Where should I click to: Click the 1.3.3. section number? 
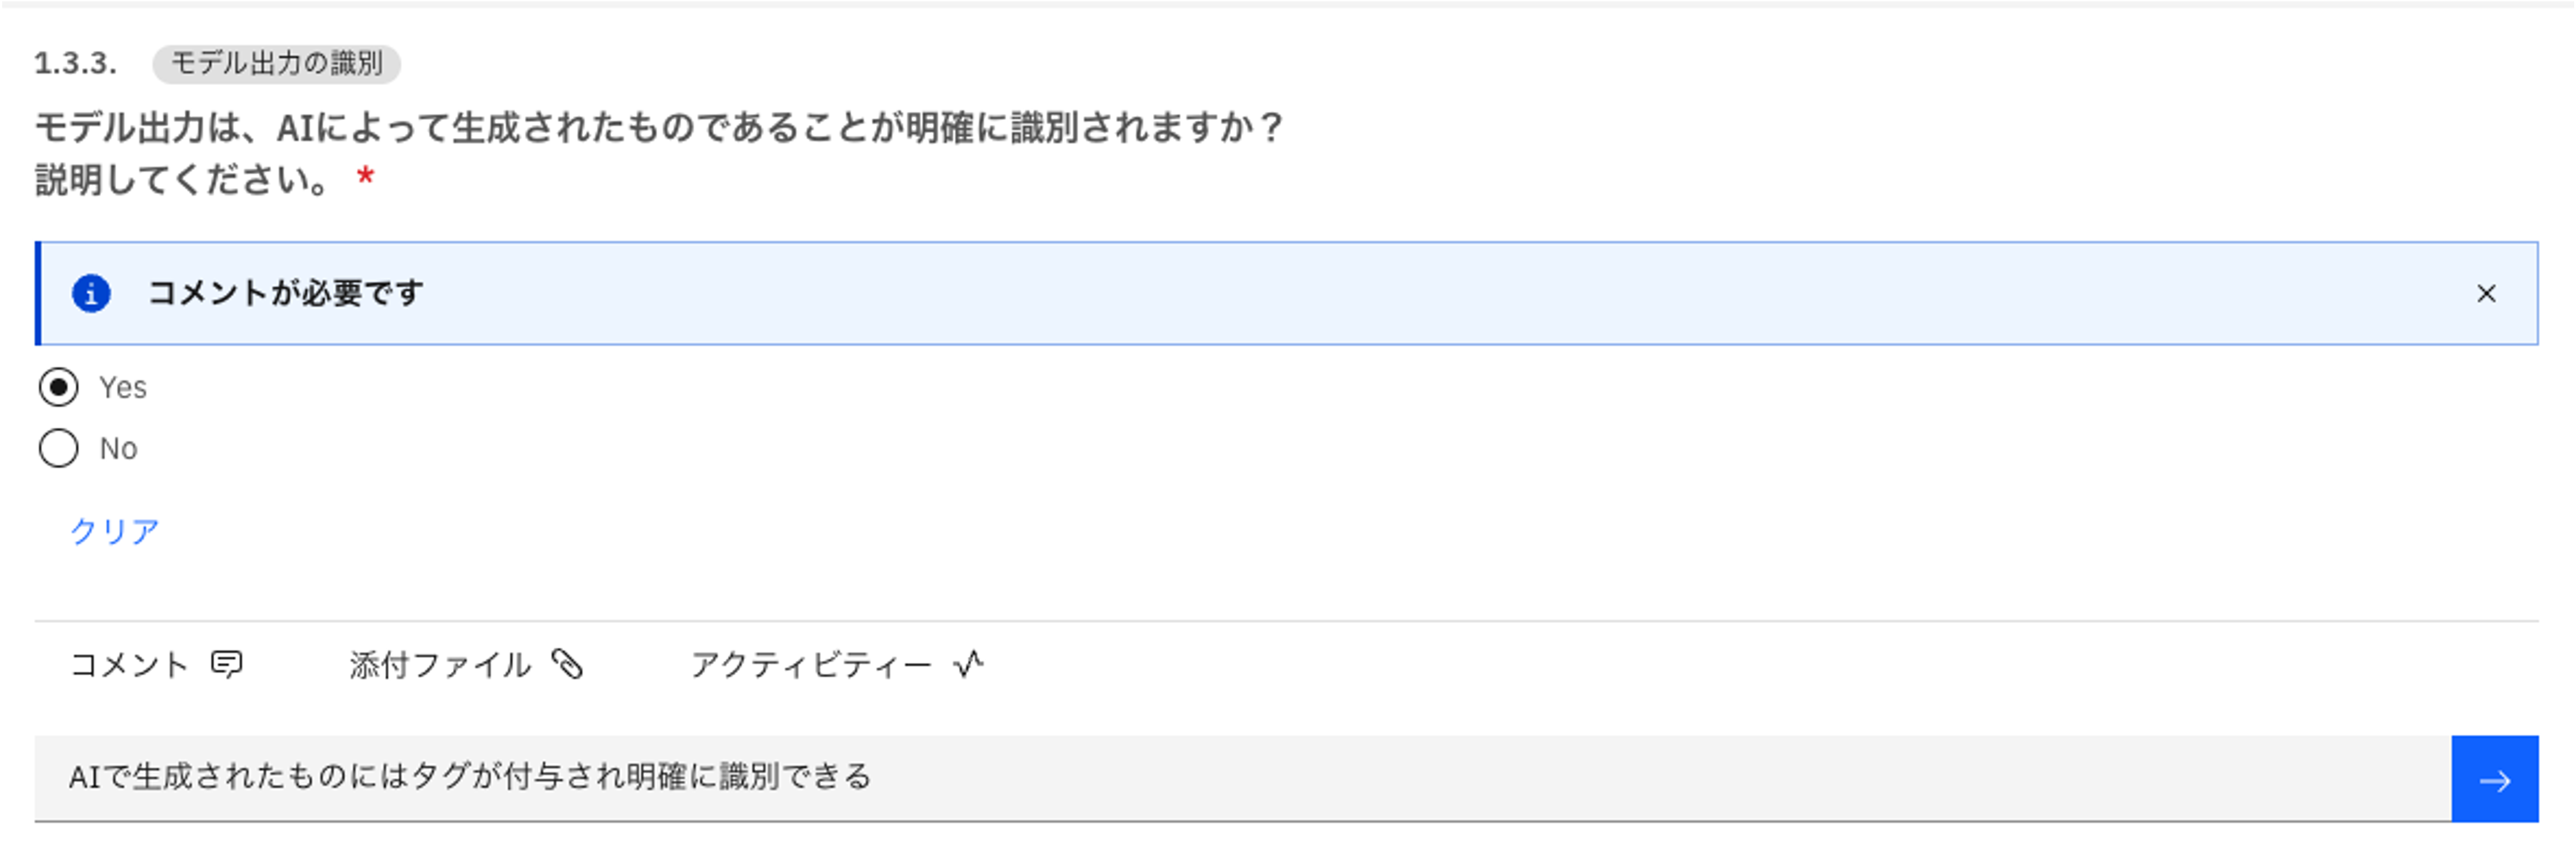point(75,64)
